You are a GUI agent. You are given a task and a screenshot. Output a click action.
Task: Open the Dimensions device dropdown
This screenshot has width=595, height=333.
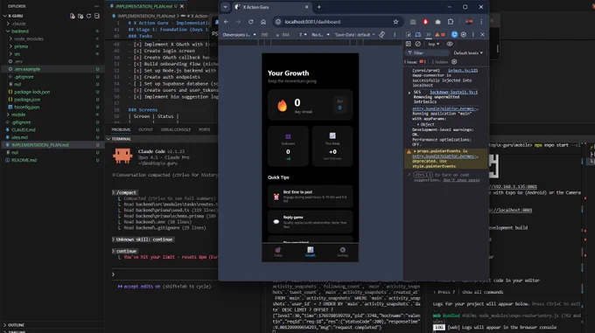pos(239,34)
